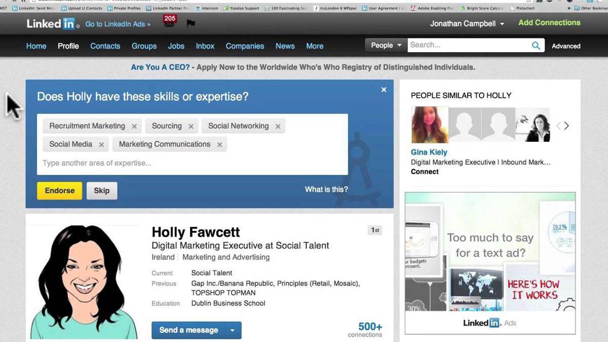Viewport: 608px width, 342px height.
Task: Click the Social Talent current company text
Action: (x=211, y=273)
